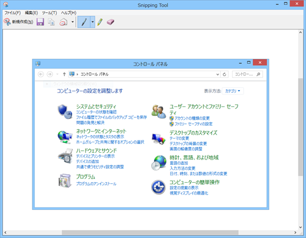
Task: Open the pen options dropdown arrow
Action: [x=92, y=22]
